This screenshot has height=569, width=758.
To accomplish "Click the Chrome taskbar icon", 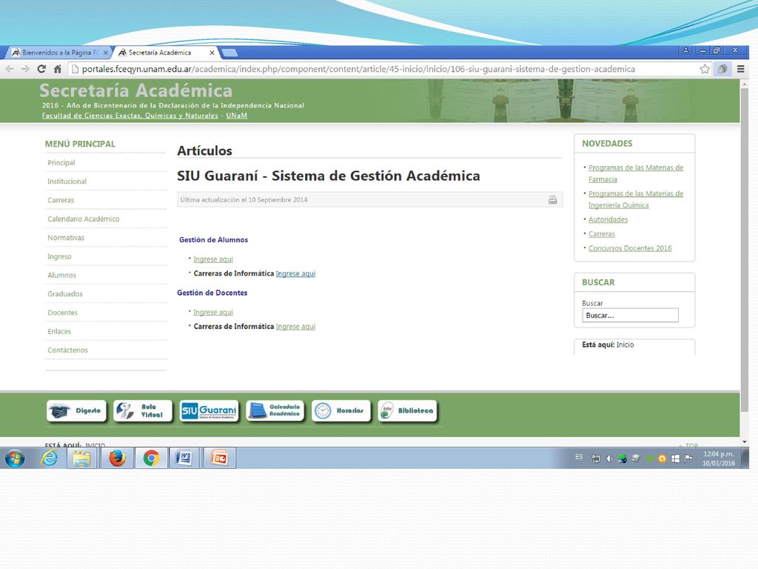I will [151, 458].
